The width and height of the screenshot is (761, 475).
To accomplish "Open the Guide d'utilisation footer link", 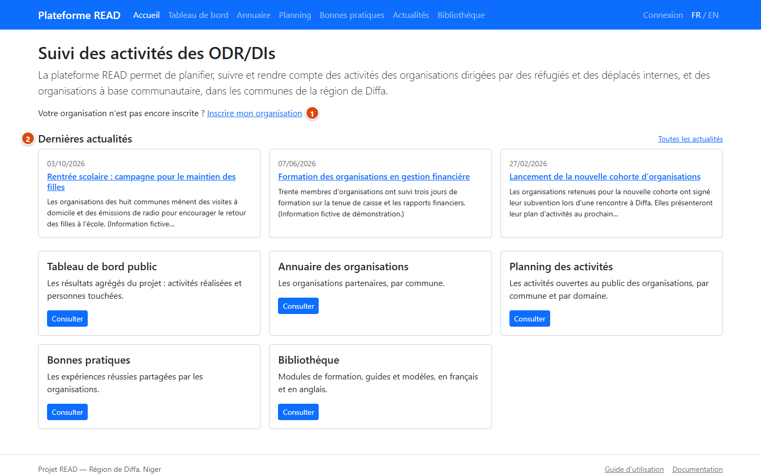I will (634, 470).
